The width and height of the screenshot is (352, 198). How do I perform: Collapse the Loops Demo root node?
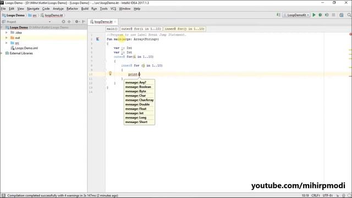(2, 28)
